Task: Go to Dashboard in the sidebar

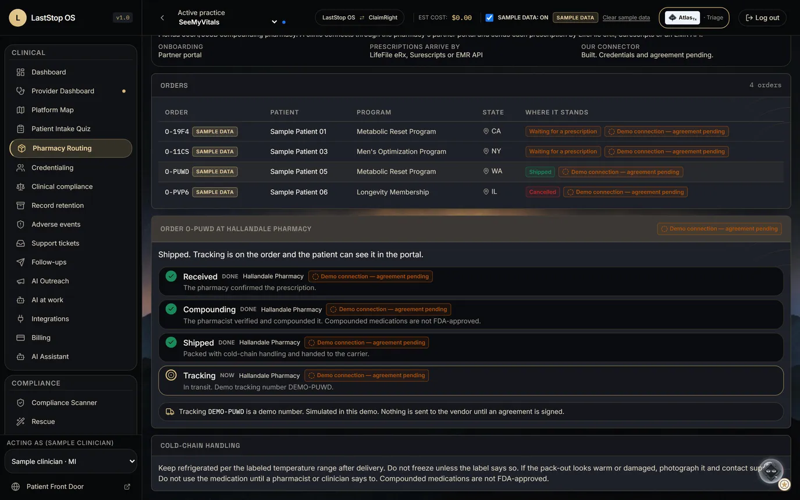Action: pos(71,72)
